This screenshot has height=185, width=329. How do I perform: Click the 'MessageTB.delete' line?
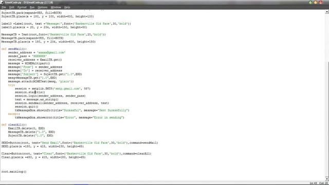click(32, 132)
